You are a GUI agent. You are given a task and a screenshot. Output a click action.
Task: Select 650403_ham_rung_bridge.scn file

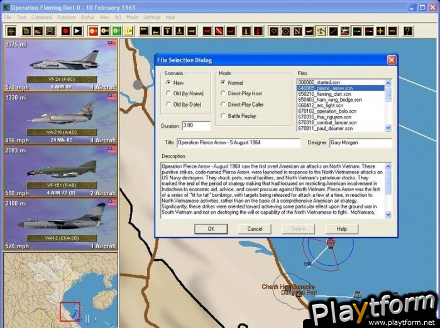(x=341, y=100)
